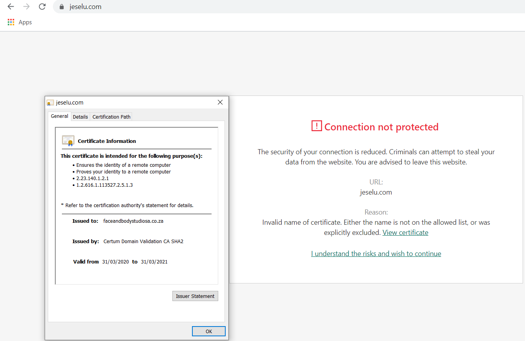The image size is (525, 341).
Task: Reload the page with refresh icon
Action: tap(42, 7)
